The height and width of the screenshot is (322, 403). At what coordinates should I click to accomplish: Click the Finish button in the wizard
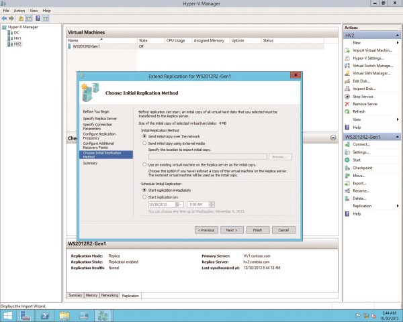click(258, 230)
